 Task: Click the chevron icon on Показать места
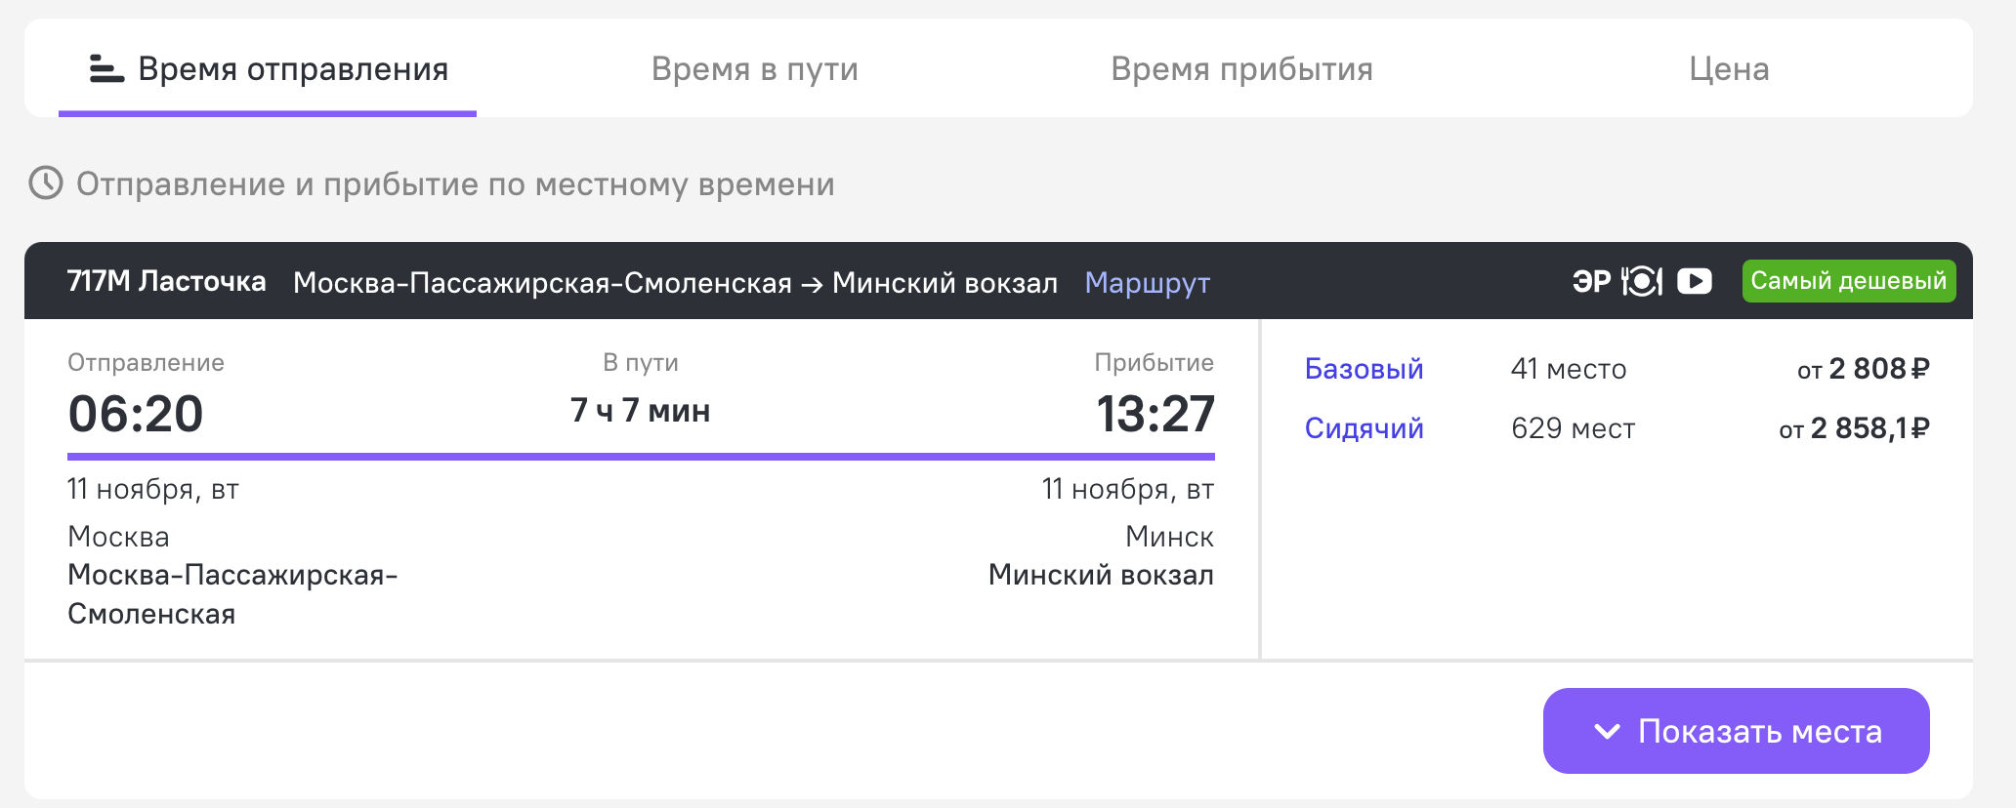tap(1607, 731)
